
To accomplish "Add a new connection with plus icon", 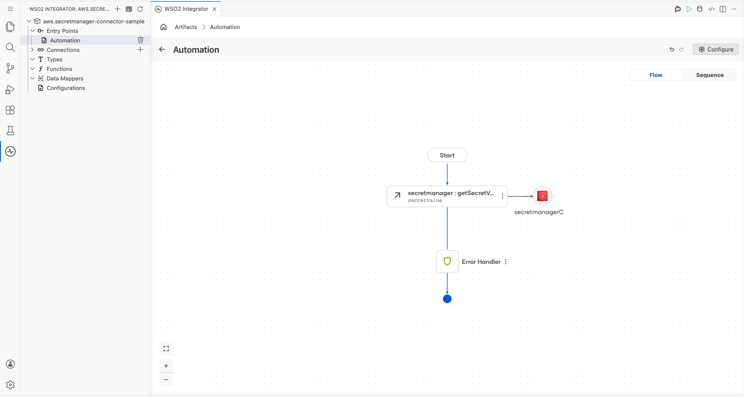I will (141, 50).
